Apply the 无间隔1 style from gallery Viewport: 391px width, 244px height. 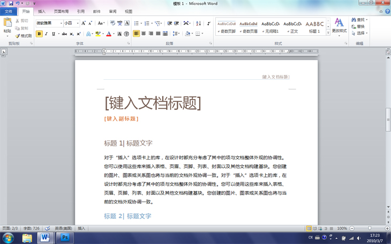270,27
